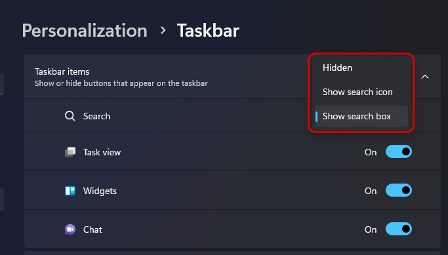Click the Search magnifier icon
The width and height of the screenshot is (448, 255).
(70, 116)
